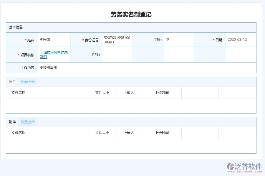Click the 附件 section header
This screenshot has width=265, height=176.
[x=12, y=122]
